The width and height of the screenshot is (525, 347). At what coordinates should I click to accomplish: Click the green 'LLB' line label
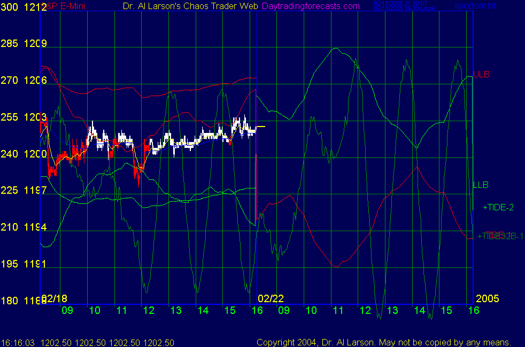(481, 185)
